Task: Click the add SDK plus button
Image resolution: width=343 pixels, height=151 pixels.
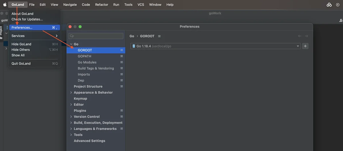Action: (x=305, y=46)
